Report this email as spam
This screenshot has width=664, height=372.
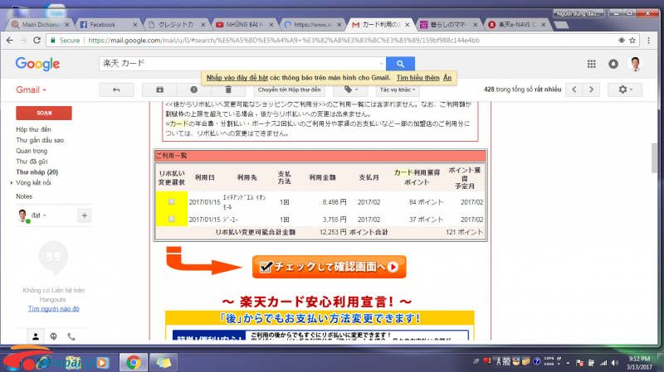[x=193, y=89]
